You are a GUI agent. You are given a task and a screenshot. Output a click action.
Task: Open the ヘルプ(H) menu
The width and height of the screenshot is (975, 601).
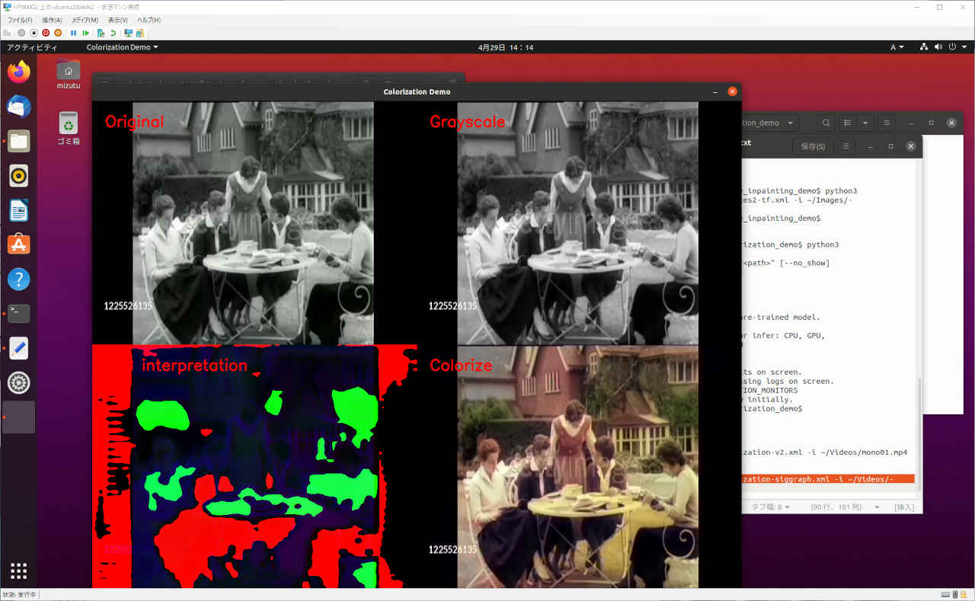149,20
